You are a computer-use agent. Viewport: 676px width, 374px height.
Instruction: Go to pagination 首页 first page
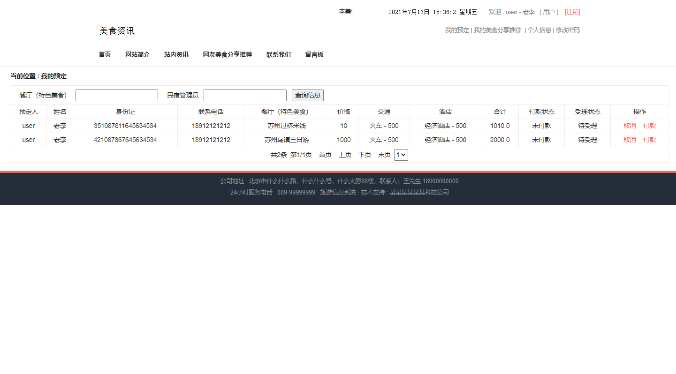pos(325,155)
